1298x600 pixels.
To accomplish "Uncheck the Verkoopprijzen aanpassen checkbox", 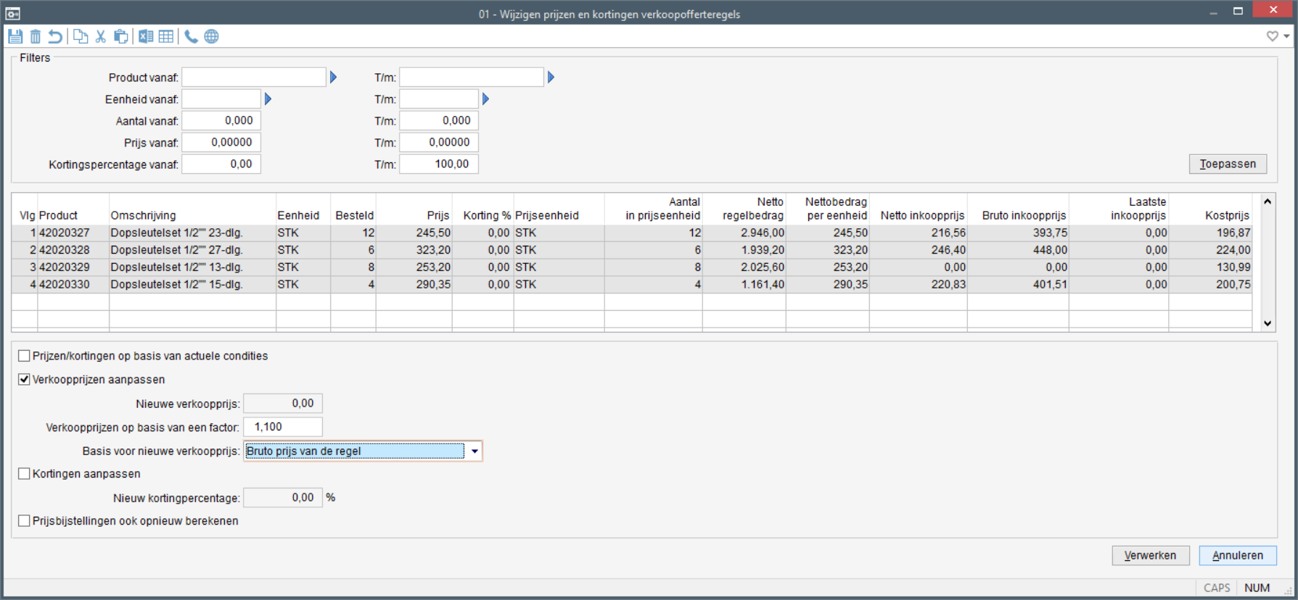I will click(25, 379).
